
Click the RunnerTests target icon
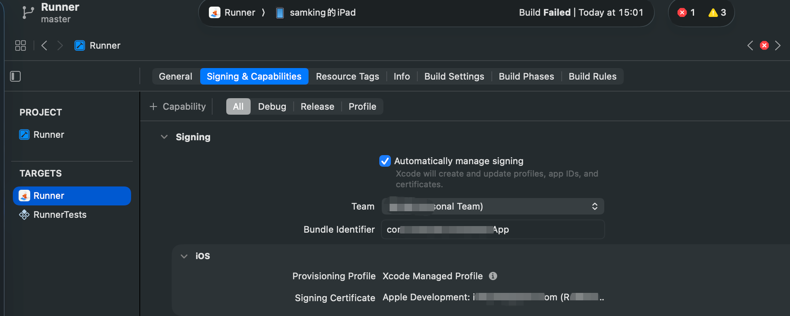(x=24, y=215)
